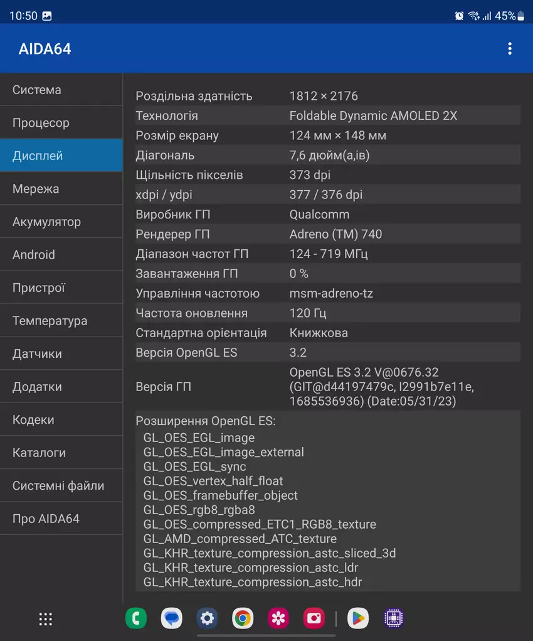This screenshot has height=641, width=533.
Task: Open the app drawer grid icon
Action: pos(46,618)
